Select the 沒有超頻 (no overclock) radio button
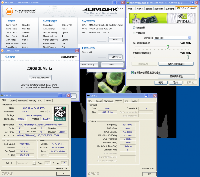This screenshot has width=200, height=177. [134, 28]
